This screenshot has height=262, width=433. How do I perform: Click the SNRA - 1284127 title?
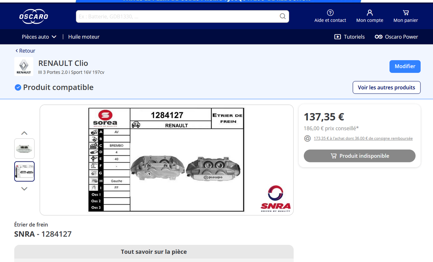[43, 234]
